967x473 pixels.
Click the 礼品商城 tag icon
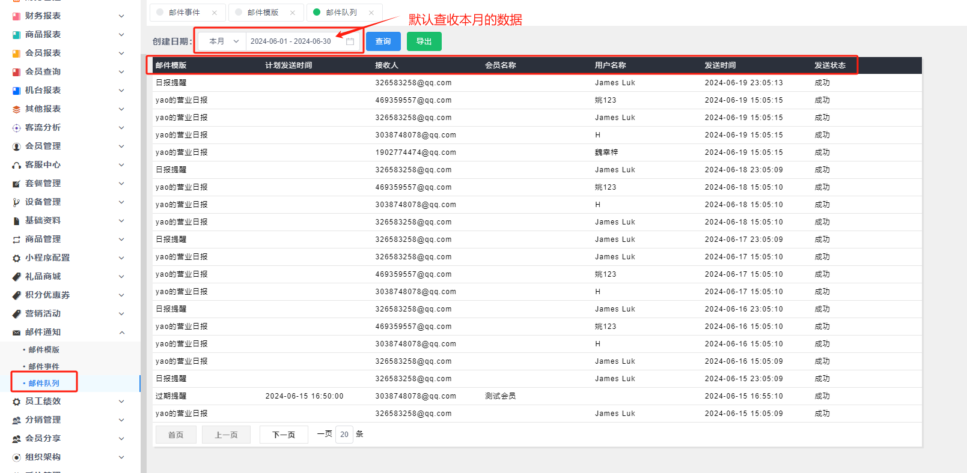tap(16, 277)
